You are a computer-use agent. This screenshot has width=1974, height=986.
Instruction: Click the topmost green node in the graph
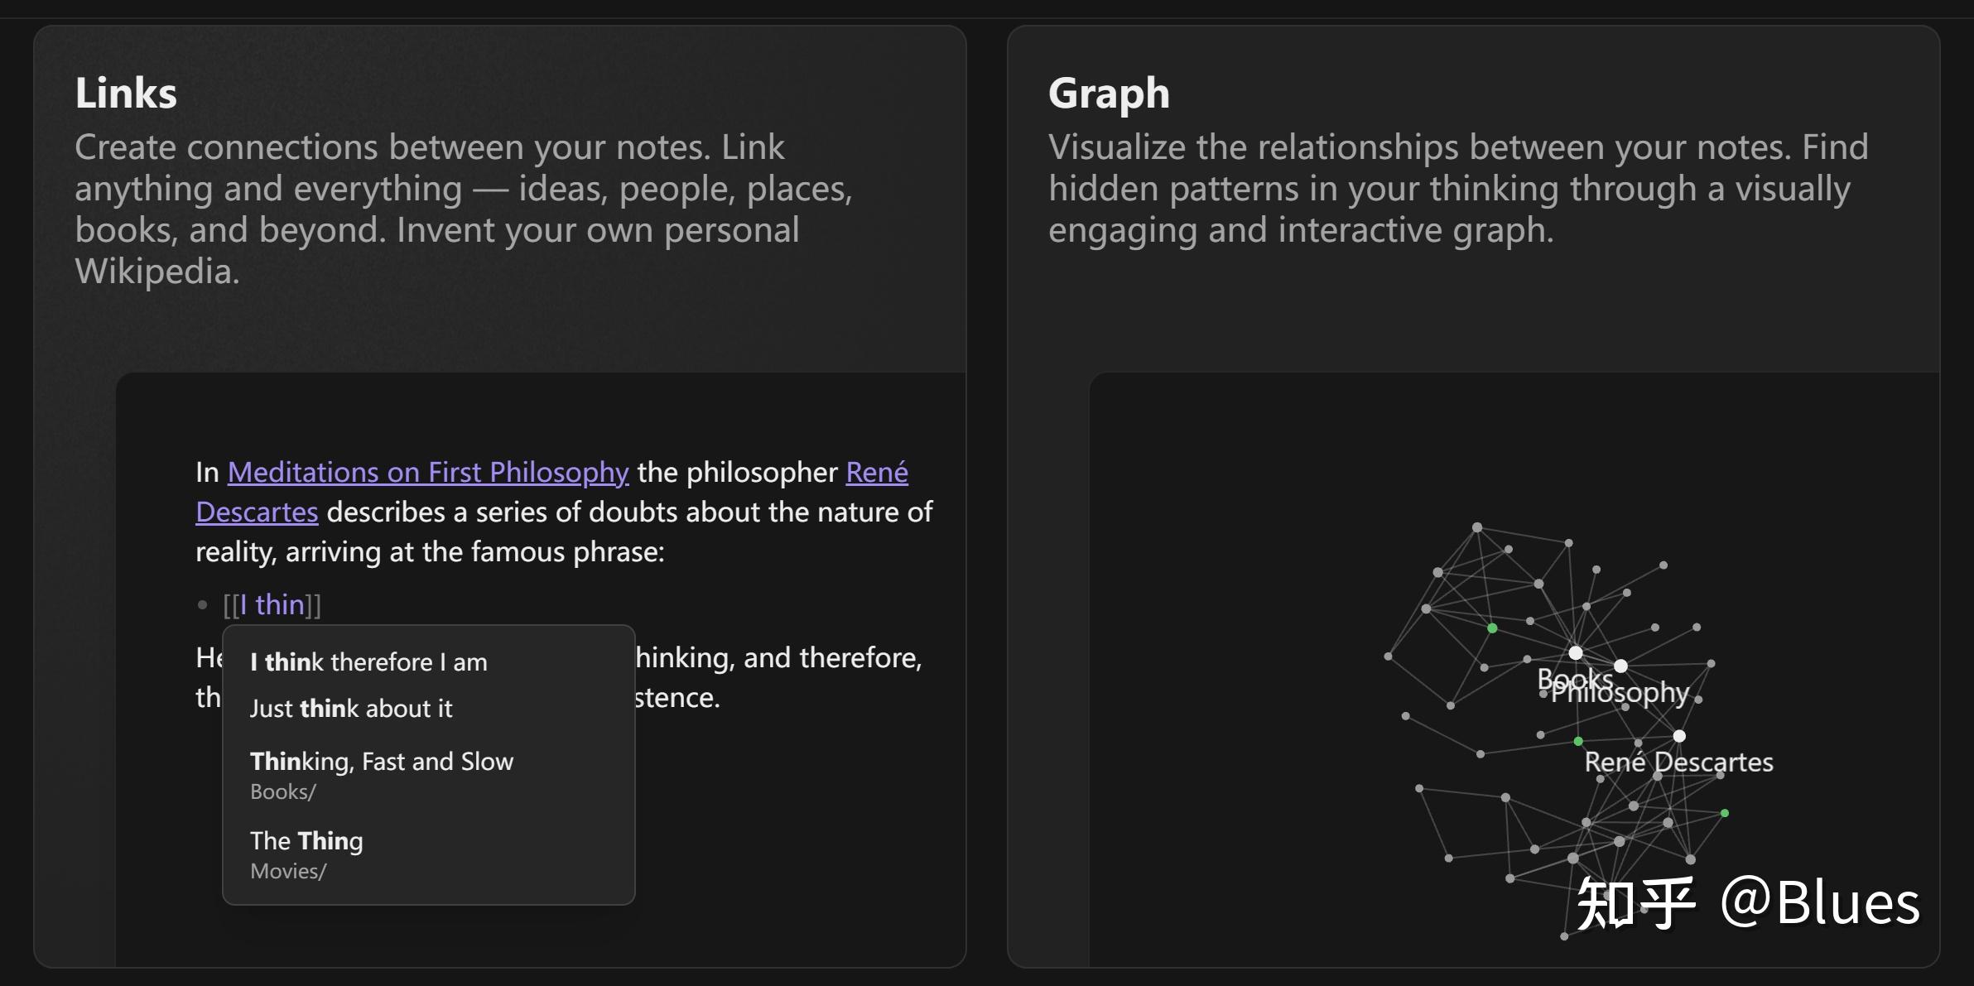[1492, 628]
